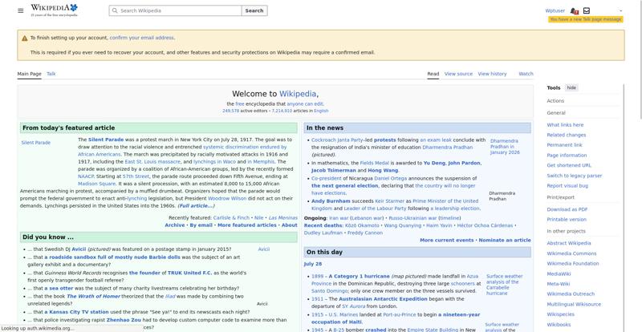Open the new Talk page message notice
This screenshot has width=642, height=332.
pos(586,19)
